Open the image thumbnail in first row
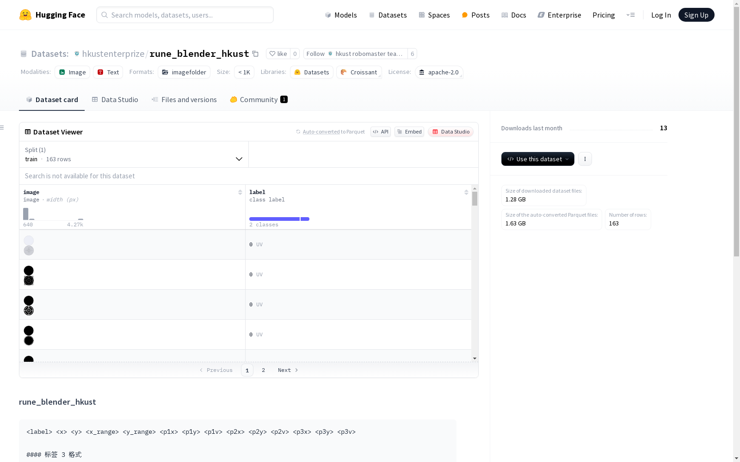Viewport: 740px width, 462px height. pos(29,245)
